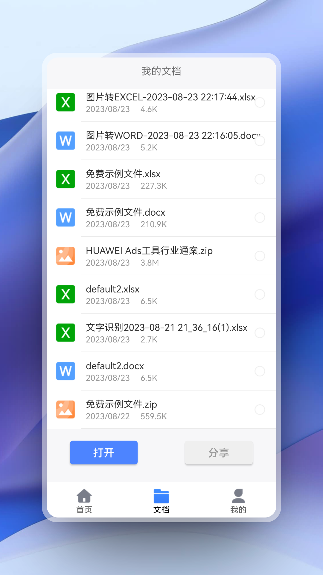Click the Excel icon for 图片转EXCEL file
This screenshot has height=575, width=323.
point(65,102)
